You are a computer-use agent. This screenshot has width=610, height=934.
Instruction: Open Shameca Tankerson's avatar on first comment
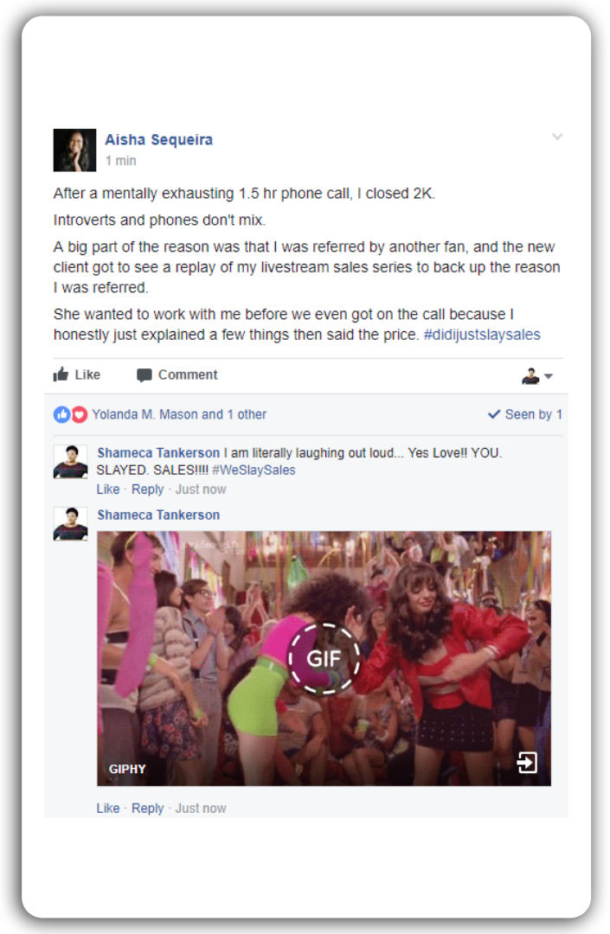pos(70,462)
